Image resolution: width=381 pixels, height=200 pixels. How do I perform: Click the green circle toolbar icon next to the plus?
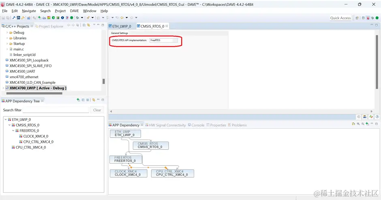click(x=54, y=17)
